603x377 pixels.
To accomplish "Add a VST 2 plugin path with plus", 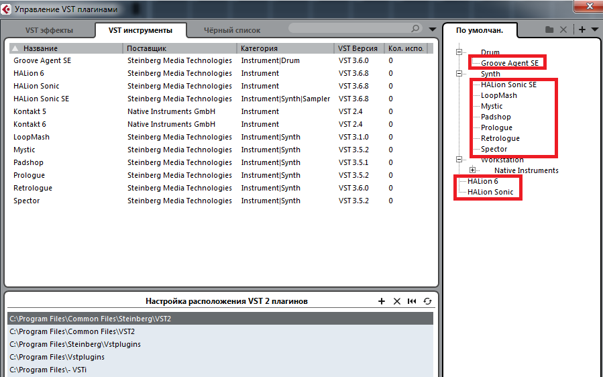I will click(382, 301).
